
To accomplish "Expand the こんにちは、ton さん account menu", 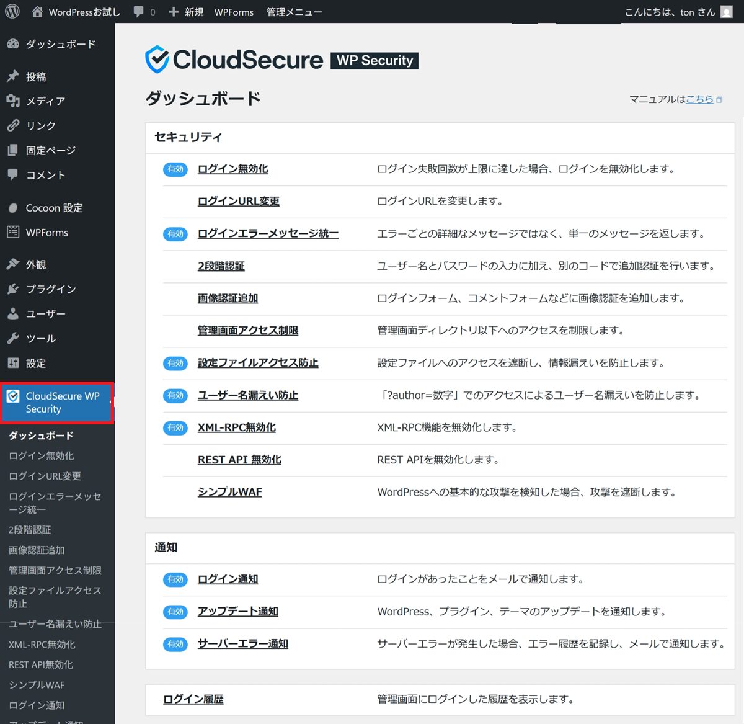I will coord(670,12).
